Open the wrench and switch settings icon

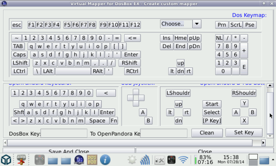coord(160,160)
